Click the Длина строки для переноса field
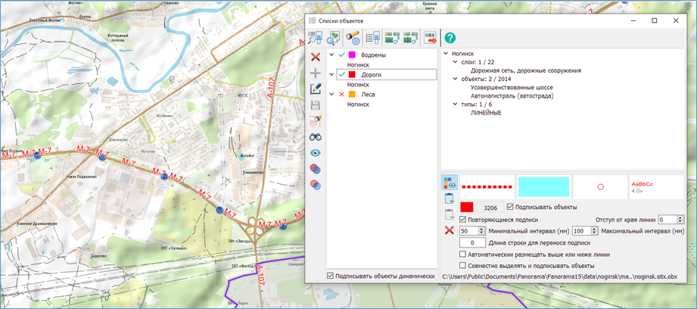The width and height of the screenshot is (697, 309). click(x=472, y=242)
